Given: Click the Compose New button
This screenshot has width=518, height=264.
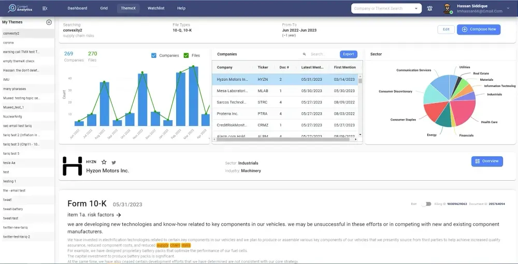Looking at the screenshot, I should click(479, 30).
